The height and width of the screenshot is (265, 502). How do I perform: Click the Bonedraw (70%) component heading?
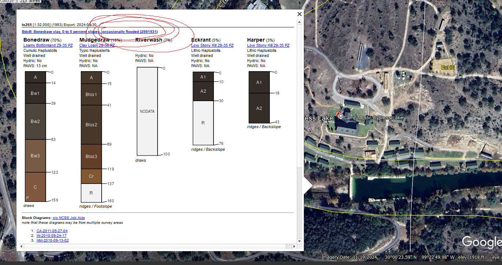(42, 40)
